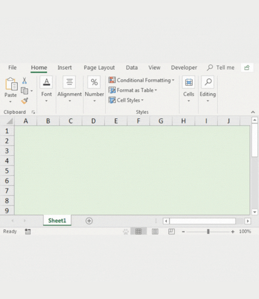259x299 pixels.
Task: Select column J header
Action: pyautogui.click(x=228, y=121)
